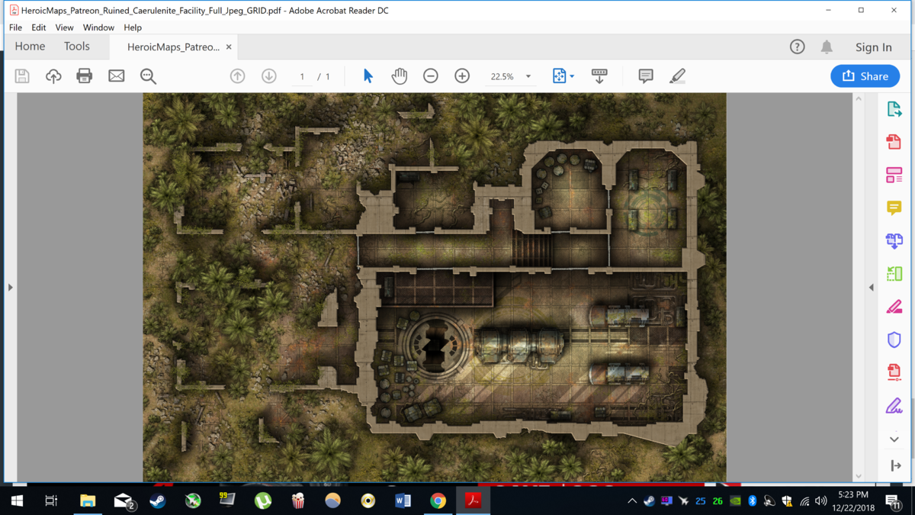The height and width of the screenshot is (515, 915).
Task: Open the Add Comment sticky note tool
Action: point(646,76)
